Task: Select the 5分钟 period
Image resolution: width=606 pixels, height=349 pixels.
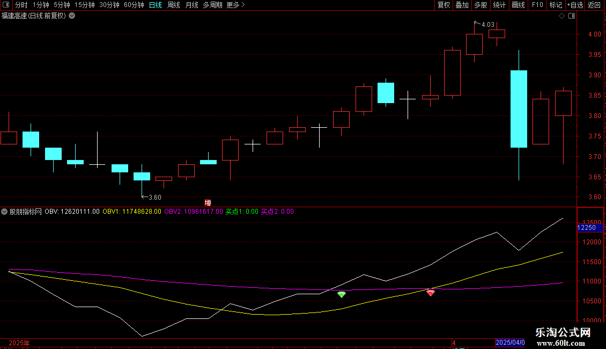Action: (x=62, y=5)
